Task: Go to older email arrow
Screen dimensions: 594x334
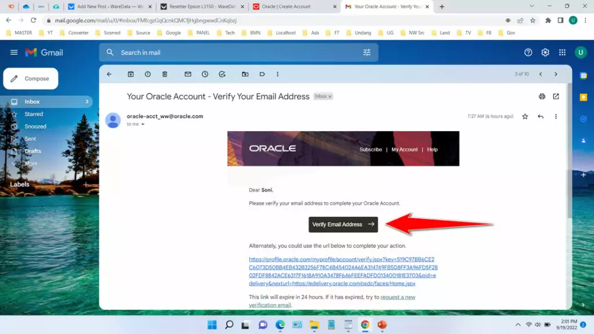Action: (x=556, y=74)
